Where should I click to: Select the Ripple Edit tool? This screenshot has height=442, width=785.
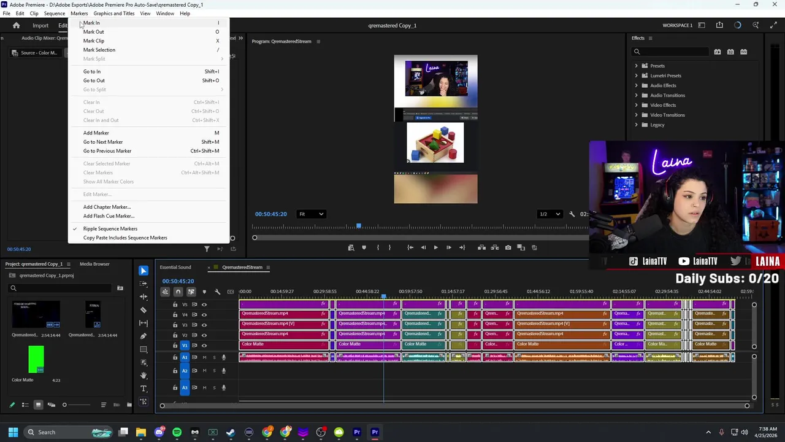tap(144, 297)
